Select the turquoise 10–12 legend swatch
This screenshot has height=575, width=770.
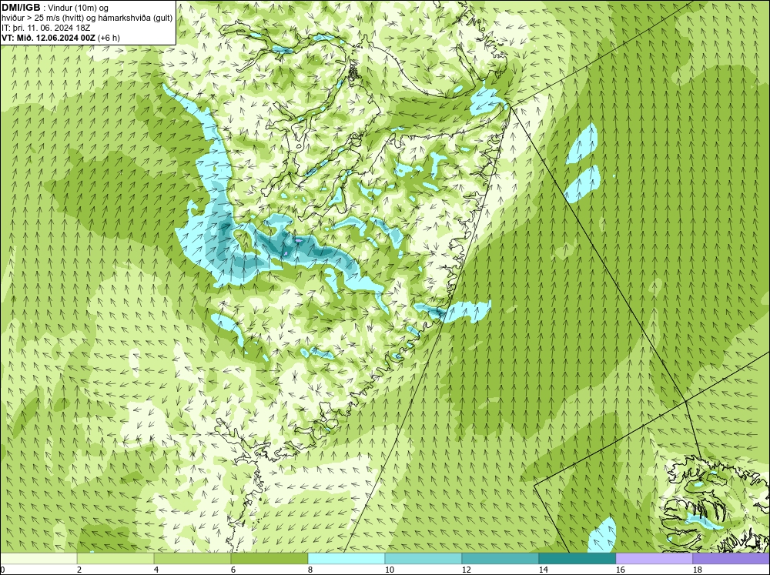[x=423, y=559]
